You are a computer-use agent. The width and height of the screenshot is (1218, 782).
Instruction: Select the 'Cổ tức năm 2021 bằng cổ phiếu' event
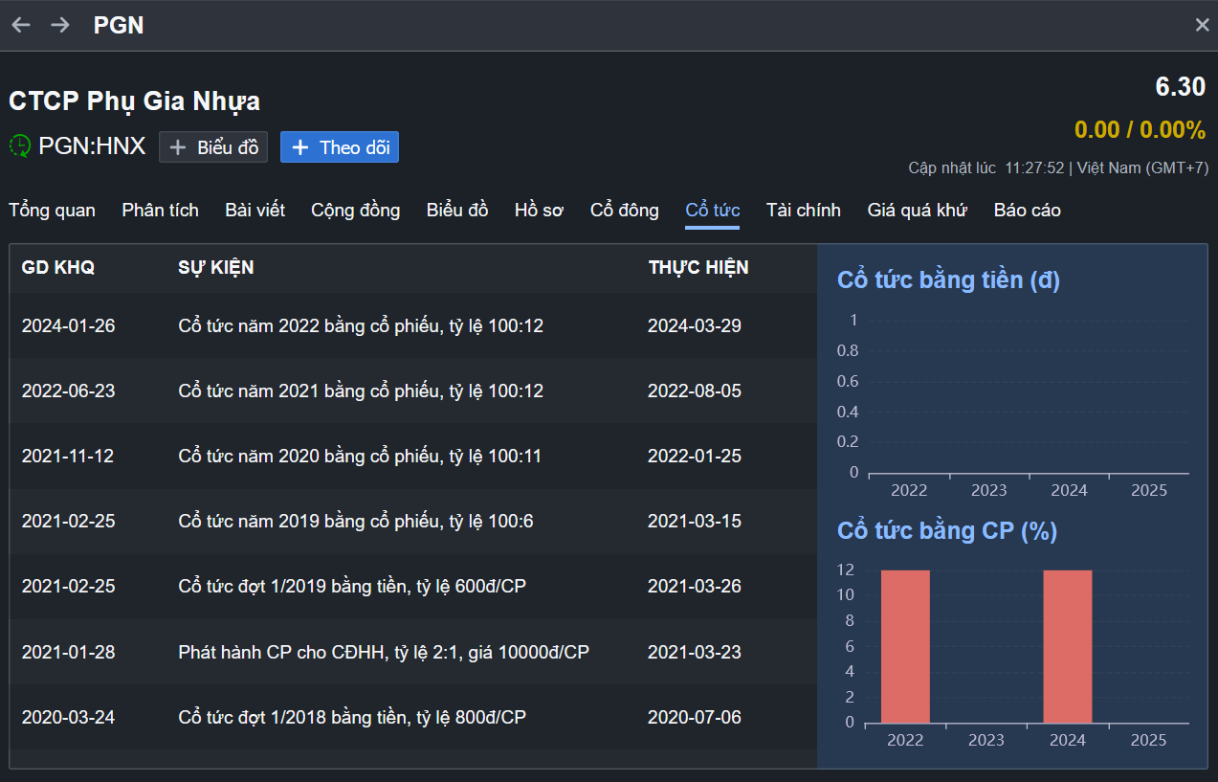pyautogui.click(x=361, y=391)
